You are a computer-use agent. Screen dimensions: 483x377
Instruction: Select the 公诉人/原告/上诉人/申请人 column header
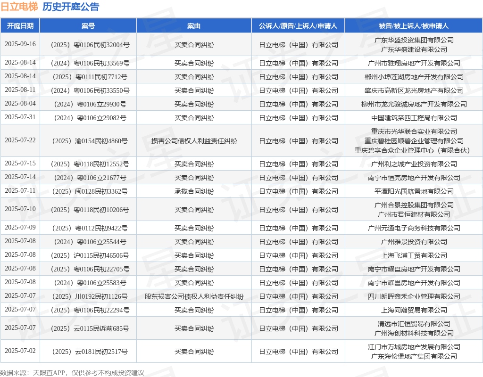point(298,26)
